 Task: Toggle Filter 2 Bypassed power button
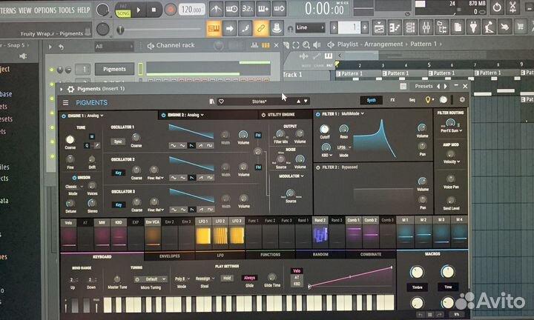[317, 167]
